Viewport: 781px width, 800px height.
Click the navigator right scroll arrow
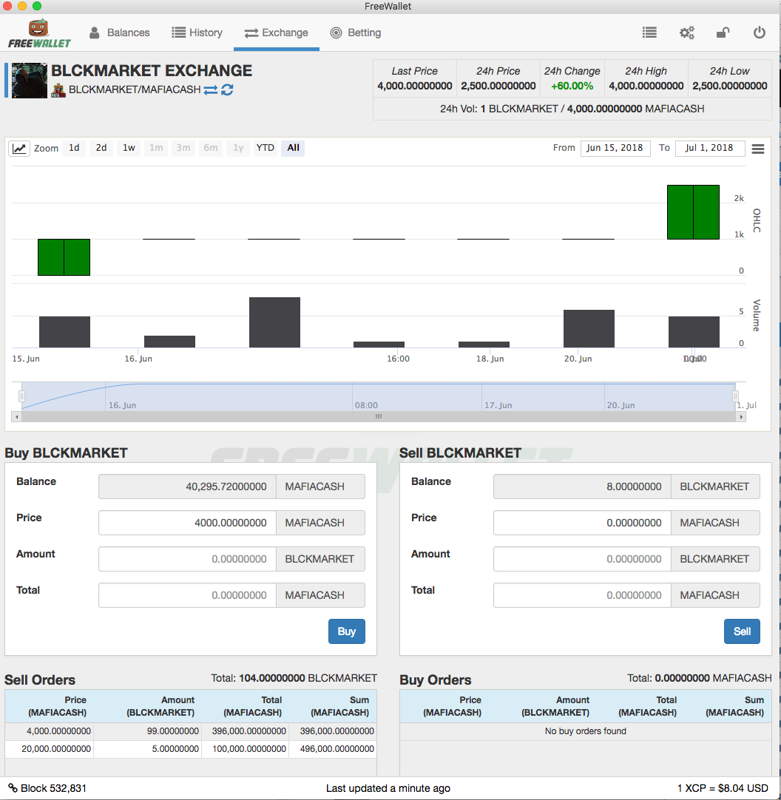pyautogui.click(x=741, y=417)
